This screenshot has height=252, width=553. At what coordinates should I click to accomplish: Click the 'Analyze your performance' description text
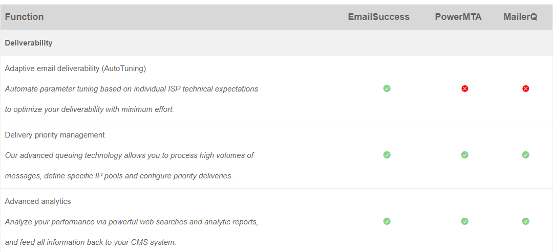click(132, 232)
